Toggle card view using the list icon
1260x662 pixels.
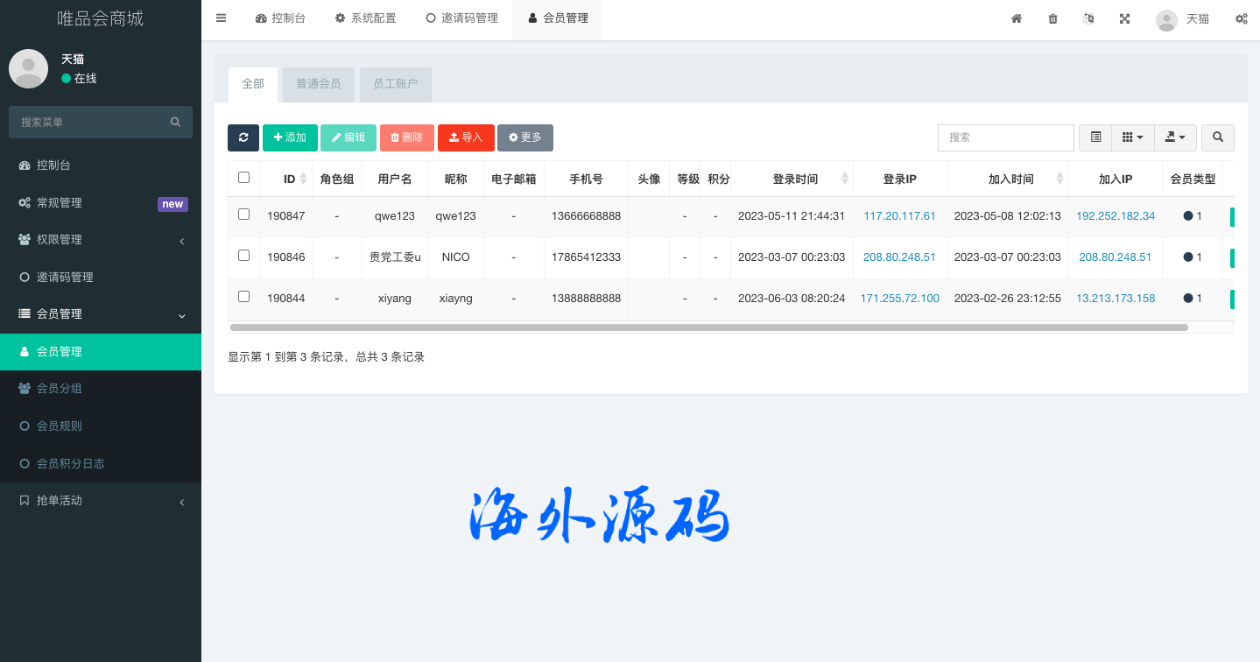[x=1095, y=137]
